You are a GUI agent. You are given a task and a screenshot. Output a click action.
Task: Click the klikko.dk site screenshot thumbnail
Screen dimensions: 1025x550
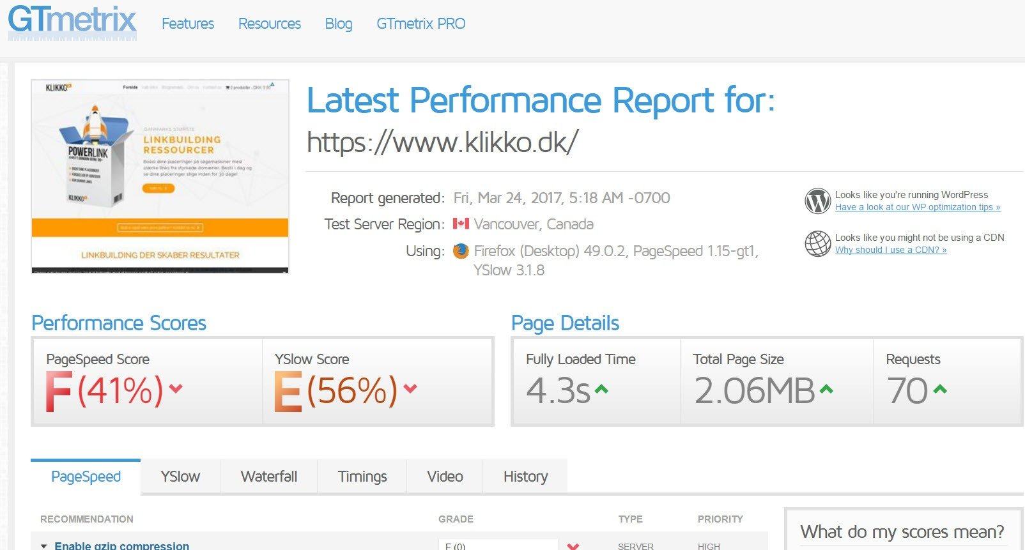[x=160, y=176]
